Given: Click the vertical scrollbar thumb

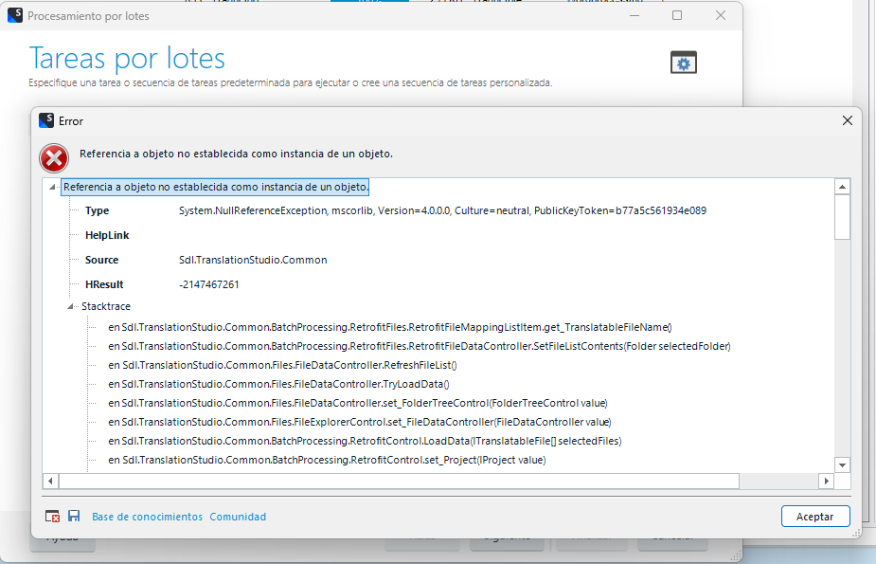Looking at the screenshot, I should pos(842,217).
